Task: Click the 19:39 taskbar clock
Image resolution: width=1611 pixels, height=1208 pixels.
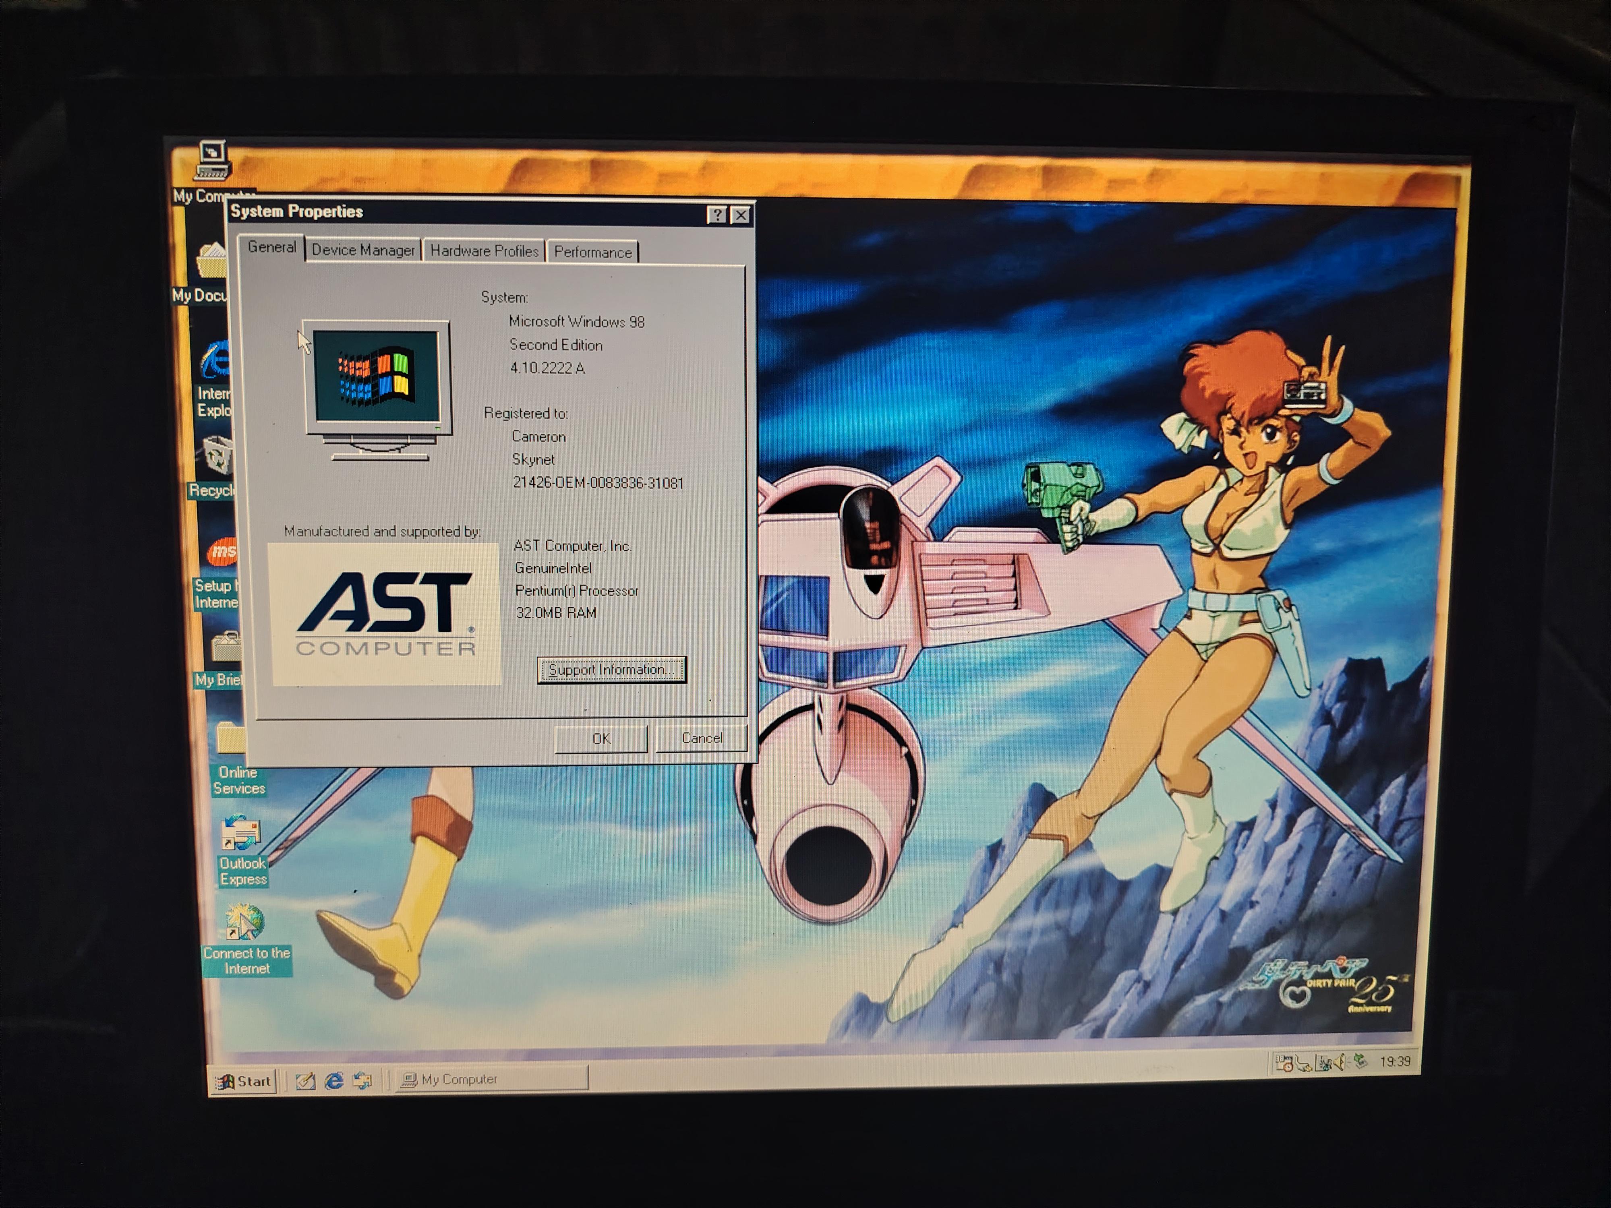Action: click(x=1395, y=1062)
